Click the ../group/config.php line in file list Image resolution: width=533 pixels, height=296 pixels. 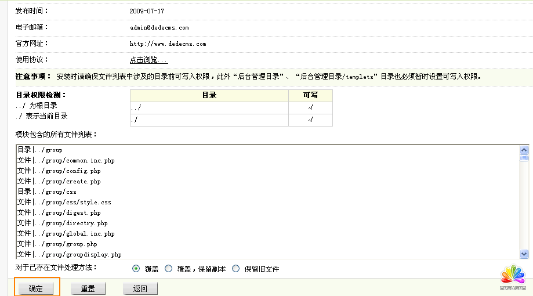coord(59,171)
